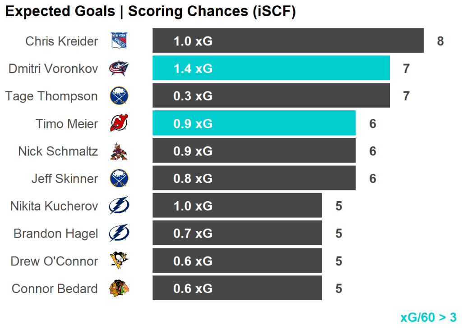Select the Arizona Coyotes logo
Image resolution: width=462 pixels, height=329 pixels.
pyautogui.click(x=119, y=151)
